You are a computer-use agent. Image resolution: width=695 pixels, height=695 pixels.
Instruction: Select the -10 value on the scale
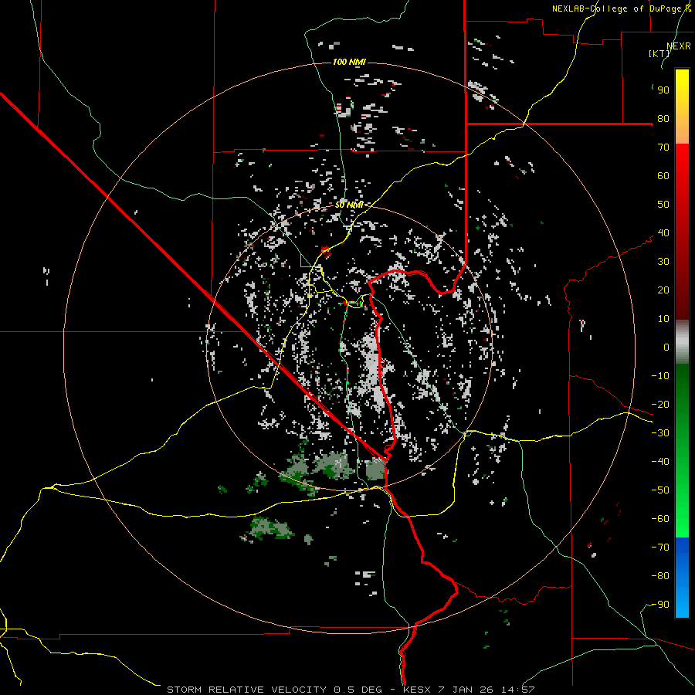tap(660, 376)
